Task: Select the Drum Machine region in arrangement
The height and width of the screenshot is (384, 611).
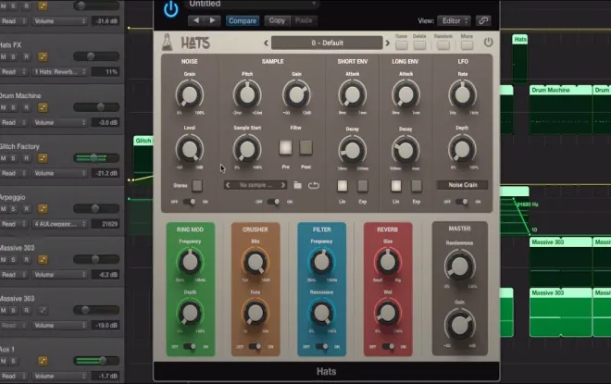Action: point(560,110)
